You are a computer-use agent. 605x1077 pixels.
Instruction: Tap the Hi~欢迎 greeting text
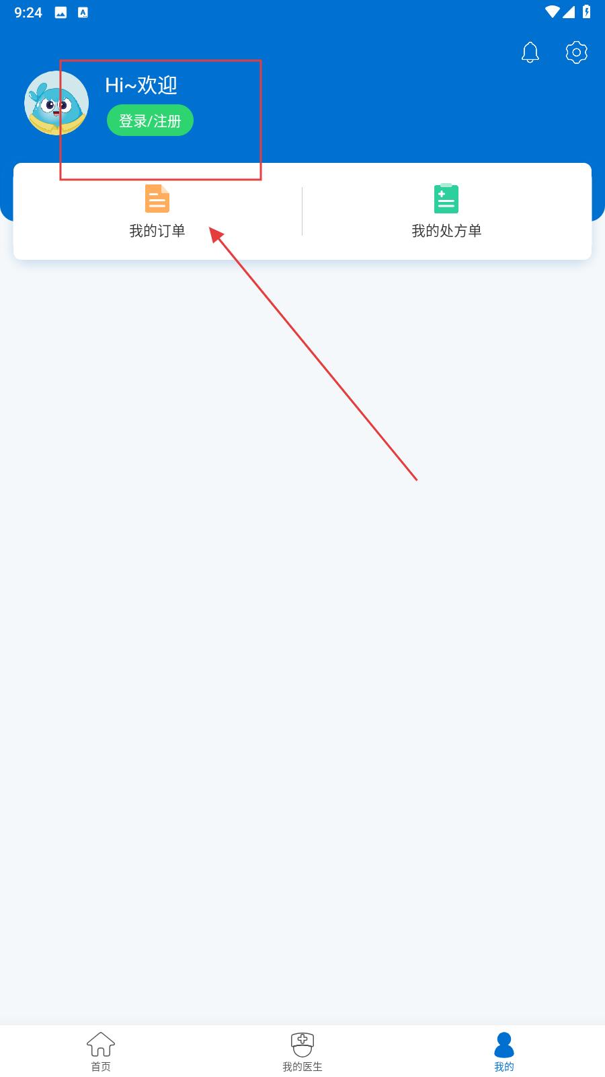click(141, 85)
